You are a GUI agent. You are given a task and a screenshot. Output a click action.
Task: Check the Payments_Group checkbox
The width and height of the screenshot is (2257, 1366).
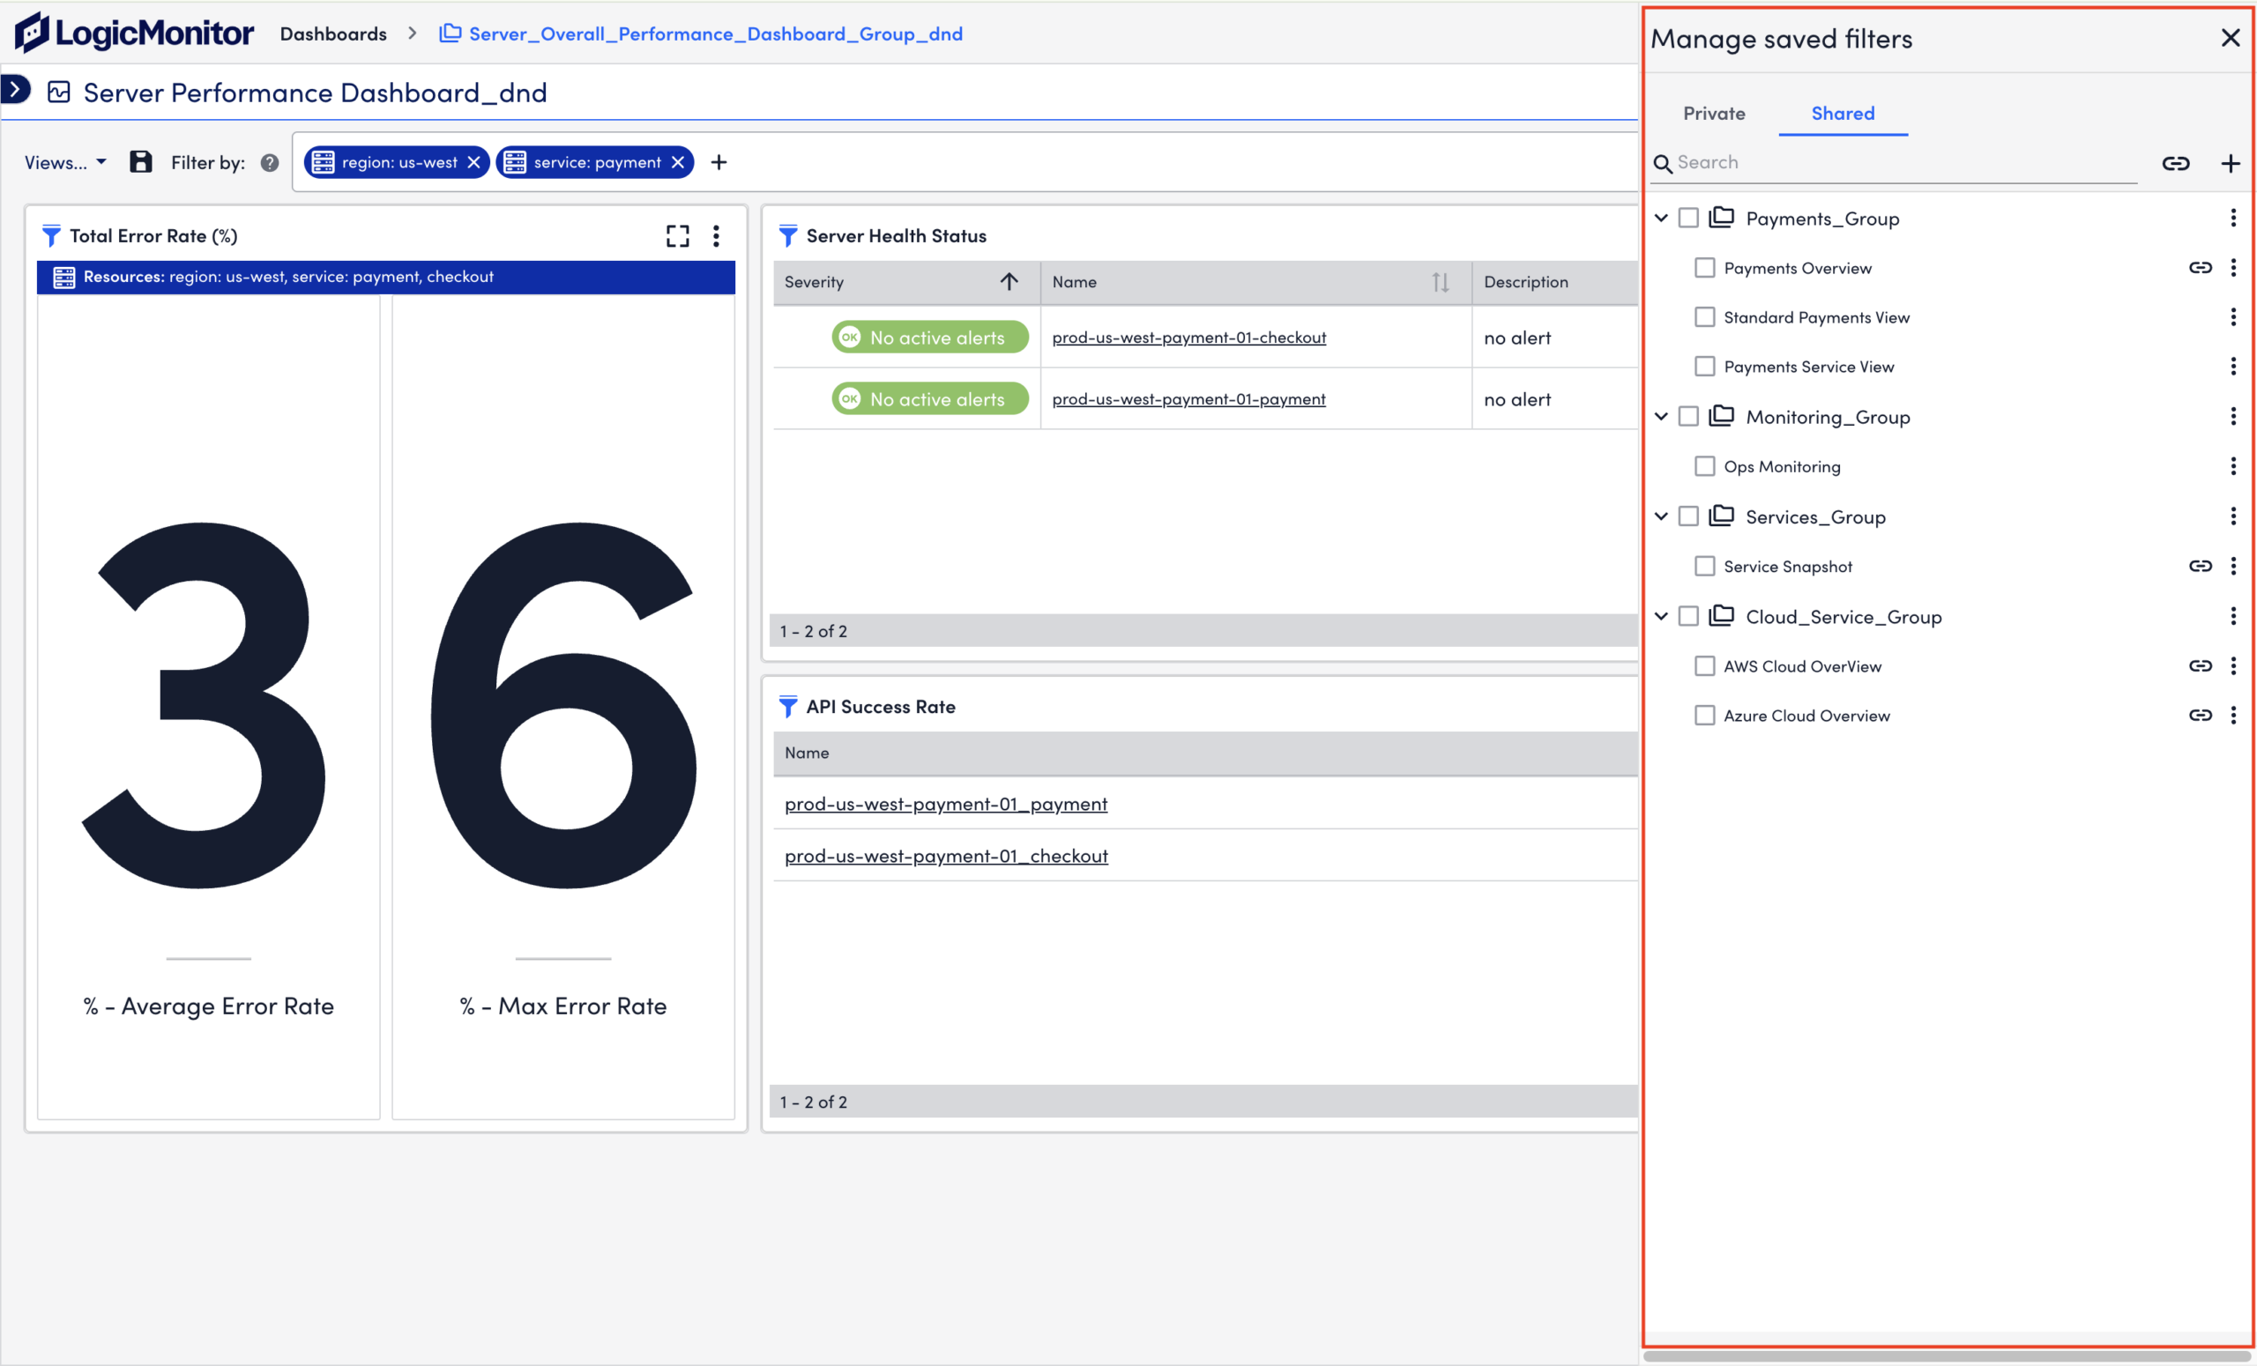(x=1688, y=218)
